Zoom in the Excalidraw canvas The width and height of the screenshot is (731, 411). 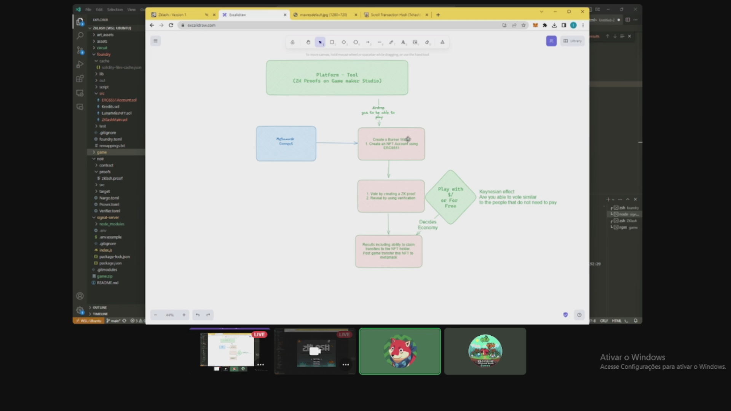[184, 315]
